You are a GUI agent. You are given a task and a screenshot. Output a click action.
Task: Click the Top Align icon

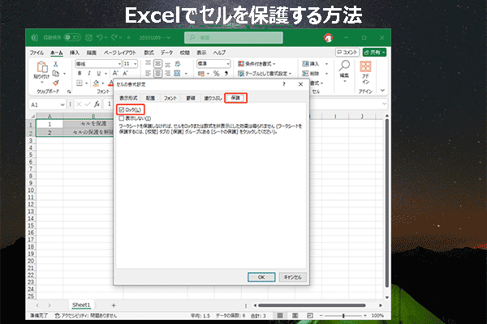click(x=149, y=63)
